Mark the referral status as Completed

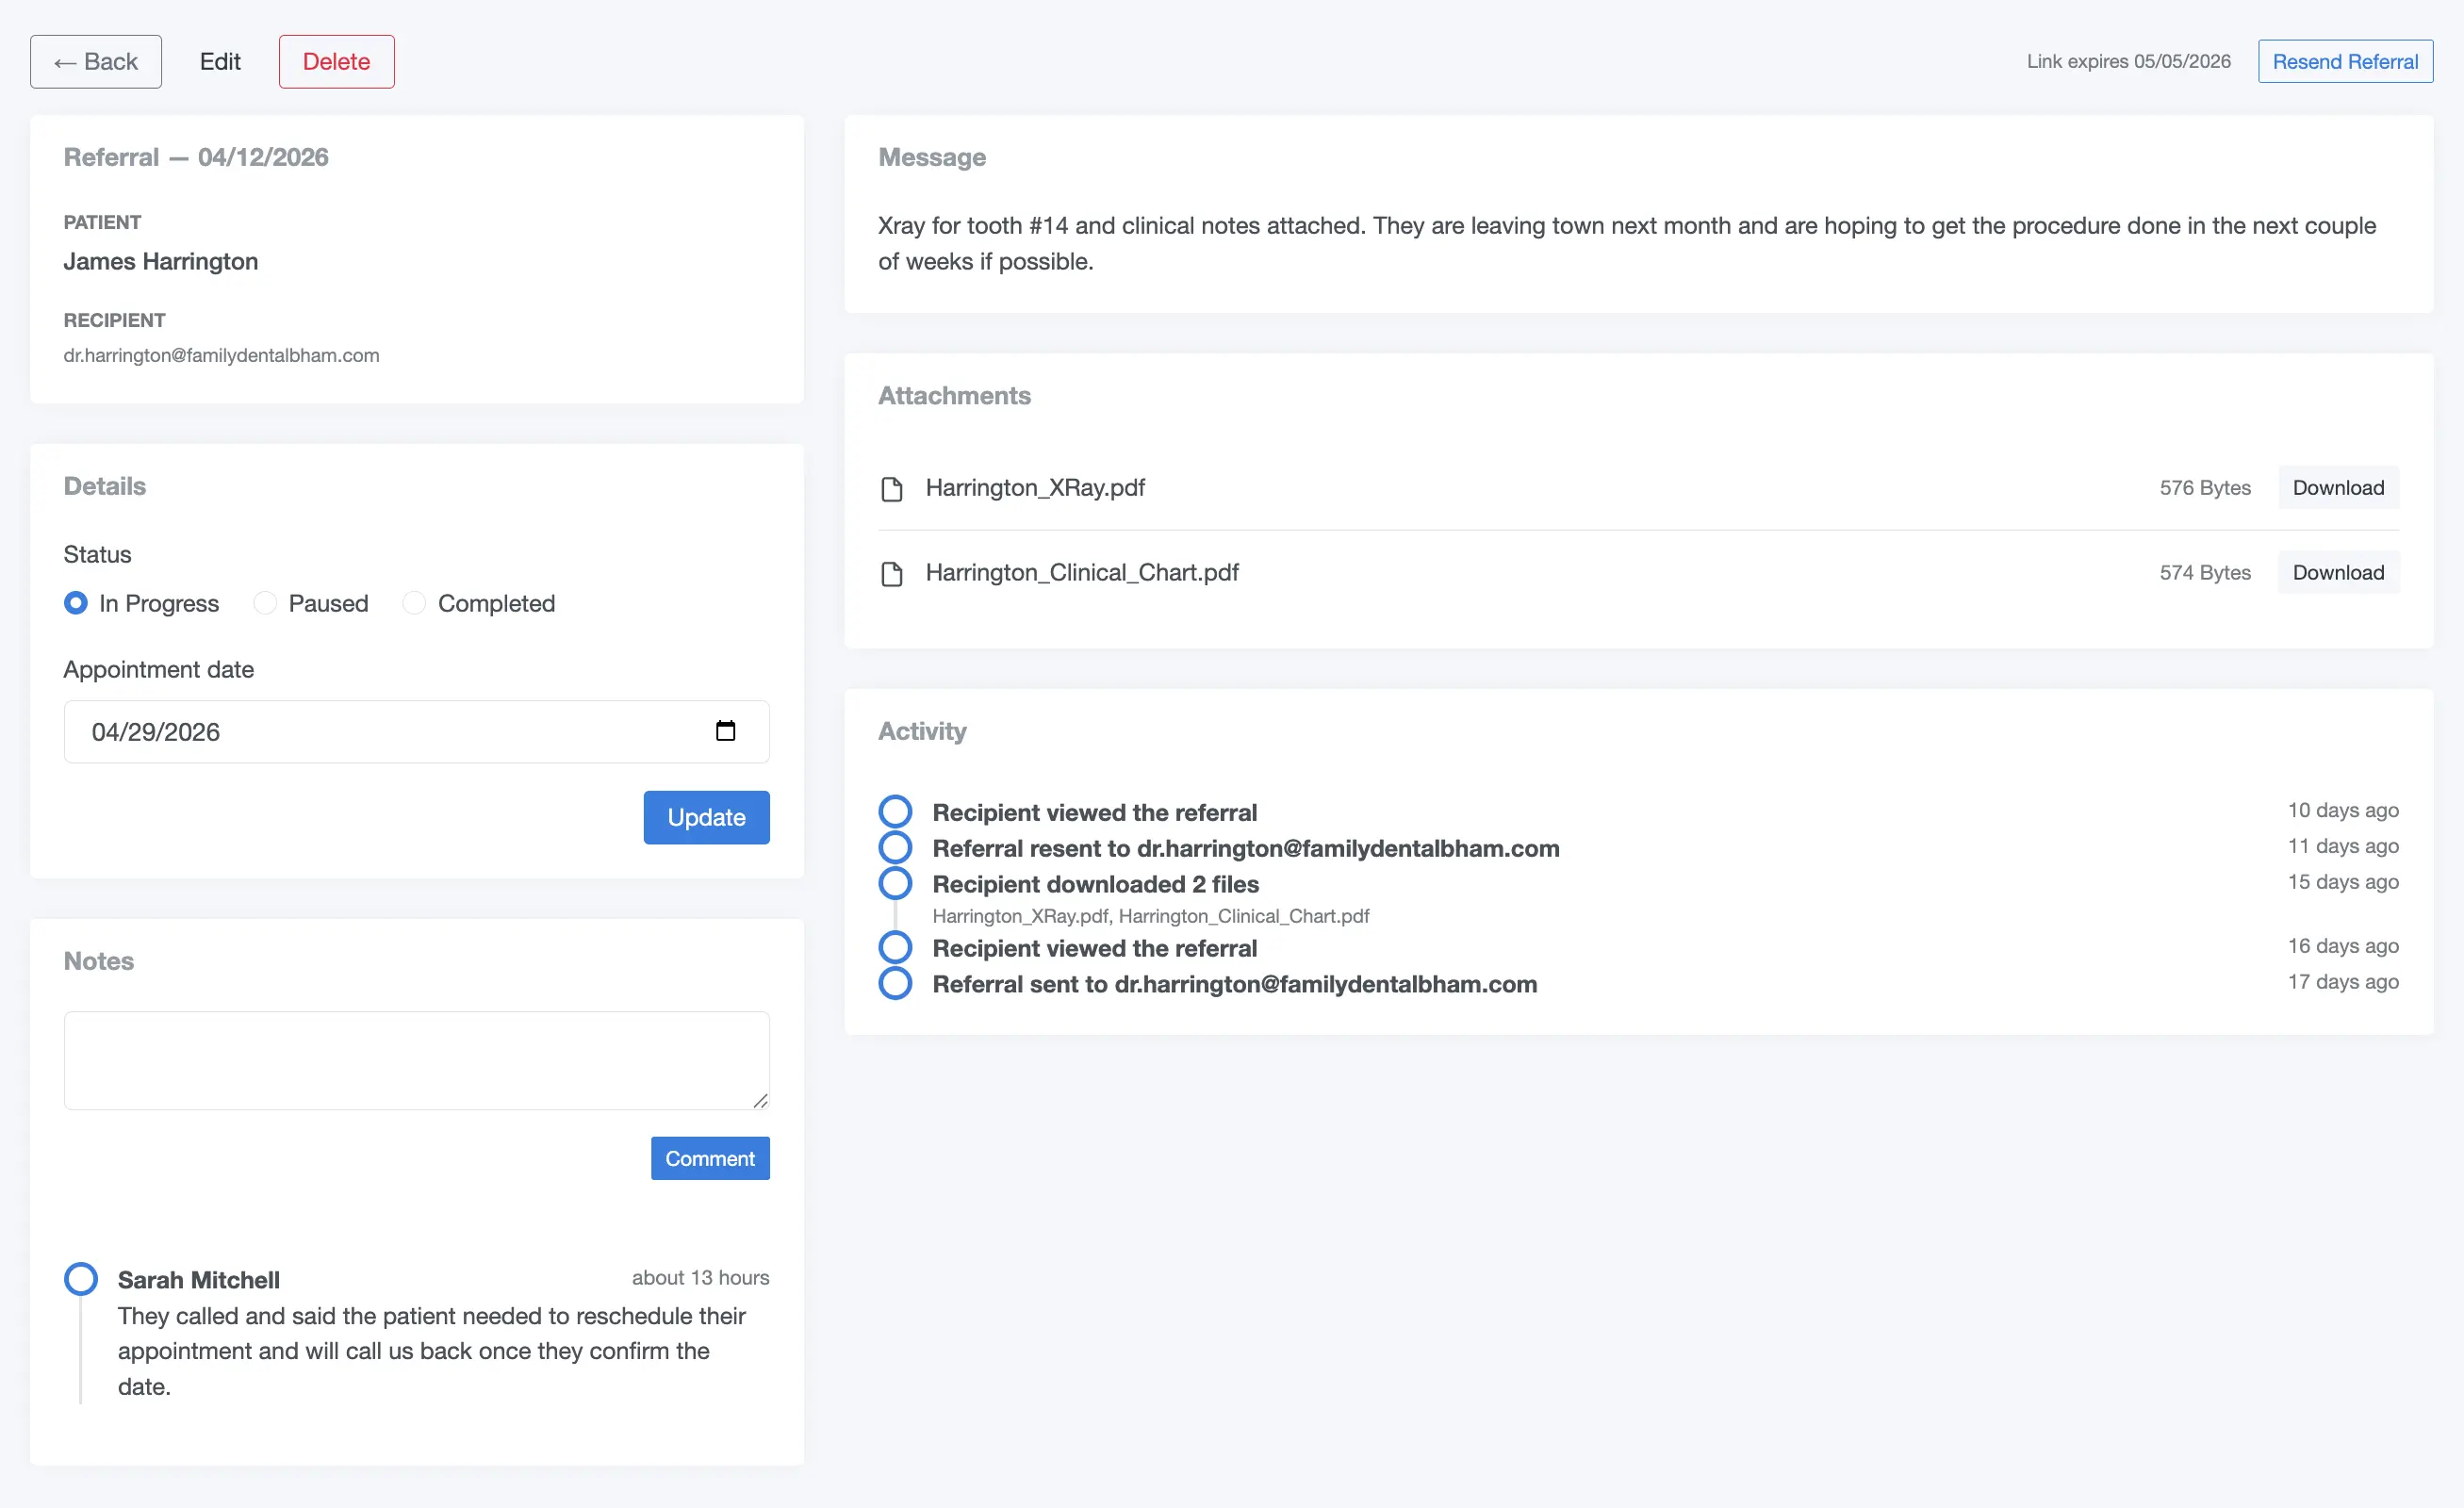tap(414, 603)
